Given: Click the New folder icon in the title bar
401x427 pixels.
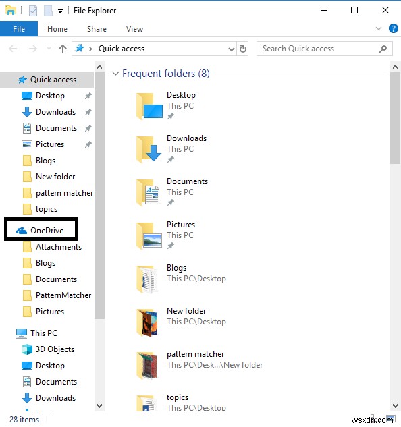Looking at the screenshot, I should point(48,11).
